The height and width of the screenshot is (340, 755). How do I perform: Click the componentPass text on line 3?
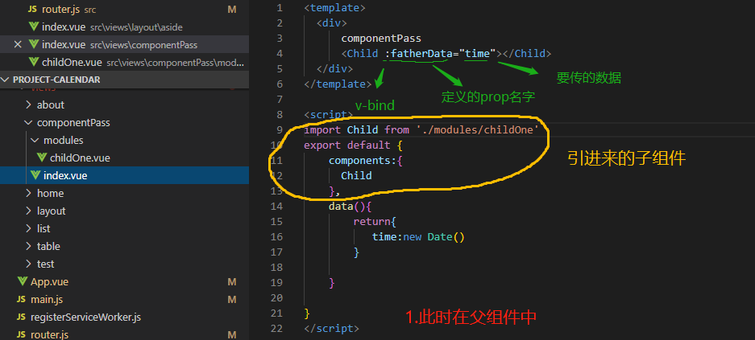click(x=381, y=38)
